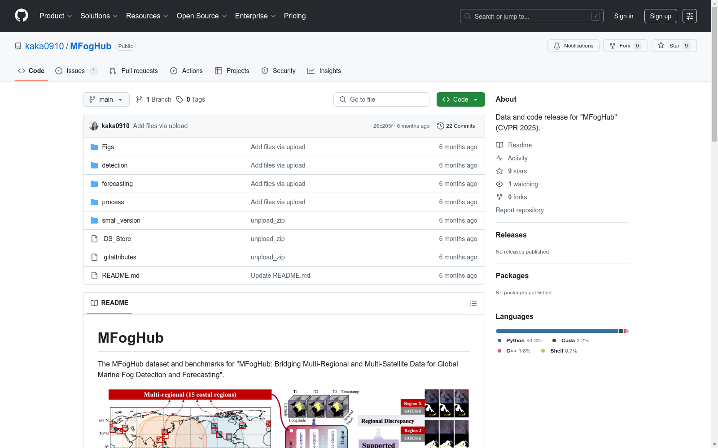Open the green Code dropdown button

(x=460, y=99)
